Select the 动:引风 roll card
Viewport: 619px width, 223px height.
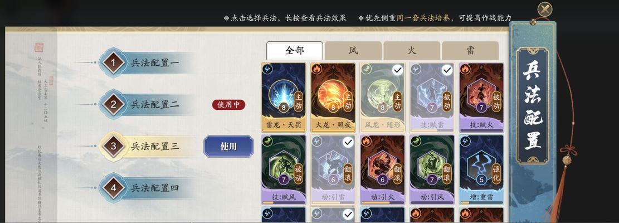click(432, 169)
